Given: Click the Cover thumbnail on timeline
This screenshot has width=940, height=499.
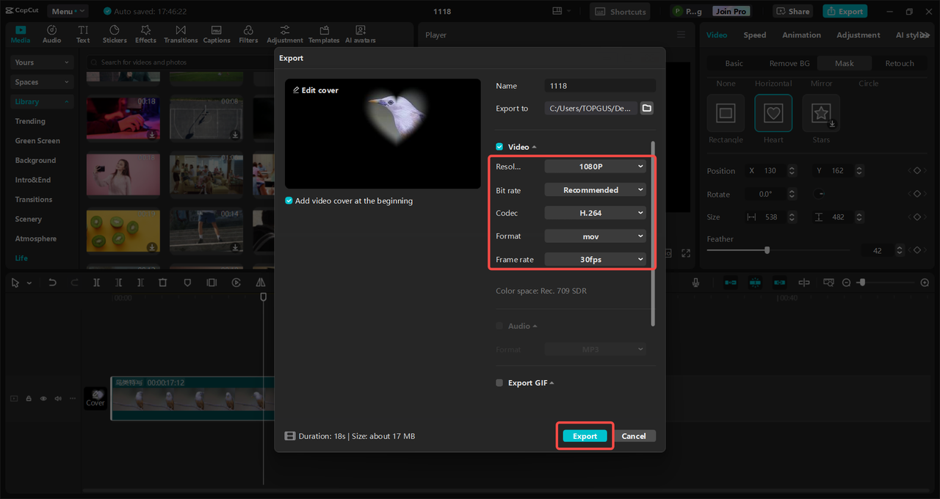Looking at the screenshot, I should [x=95, y=398].
